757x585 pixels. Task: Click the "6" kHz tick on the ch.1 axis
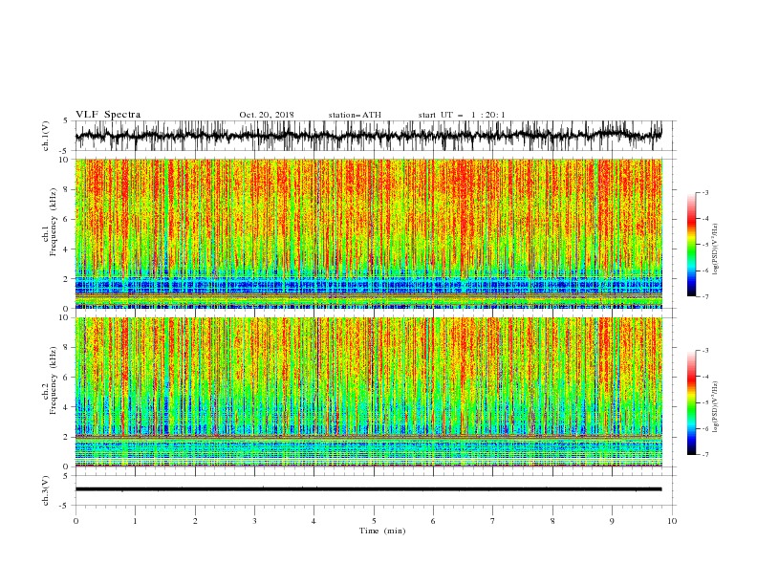tap(67, 219)
